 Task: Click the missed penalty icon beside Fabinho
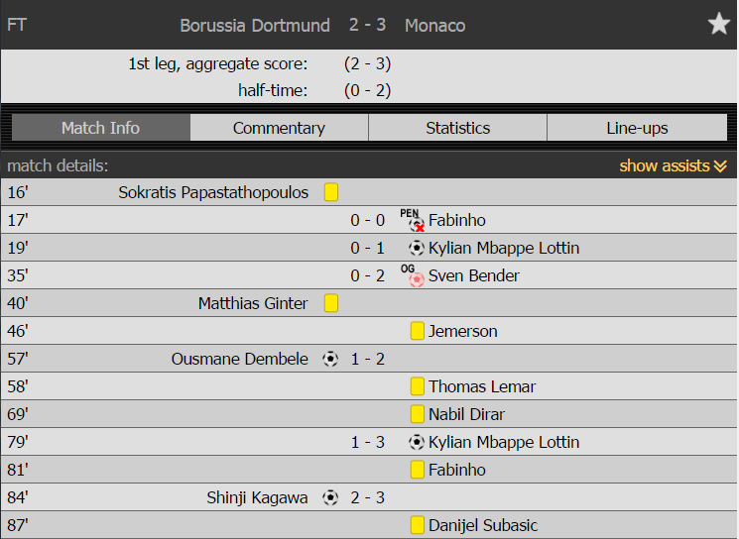pos(413,220)
